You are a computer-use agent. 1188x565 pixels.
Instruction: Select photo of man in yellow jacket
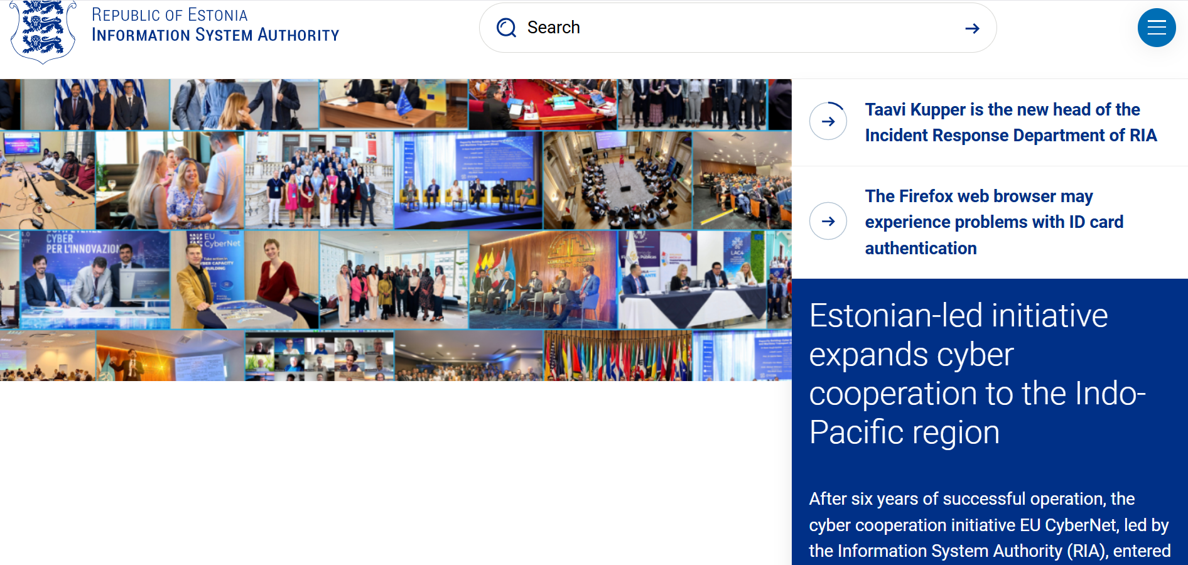pyautogui.click(x=207, y=279)
